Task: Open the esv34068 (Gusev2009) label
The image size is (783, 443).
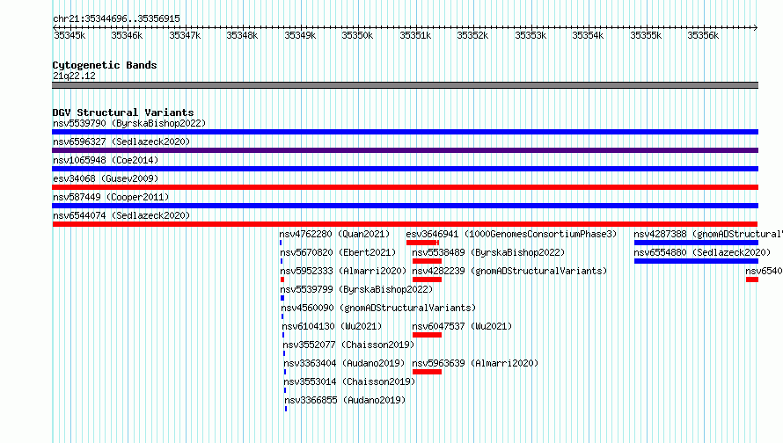Action: tap(106, 178)
